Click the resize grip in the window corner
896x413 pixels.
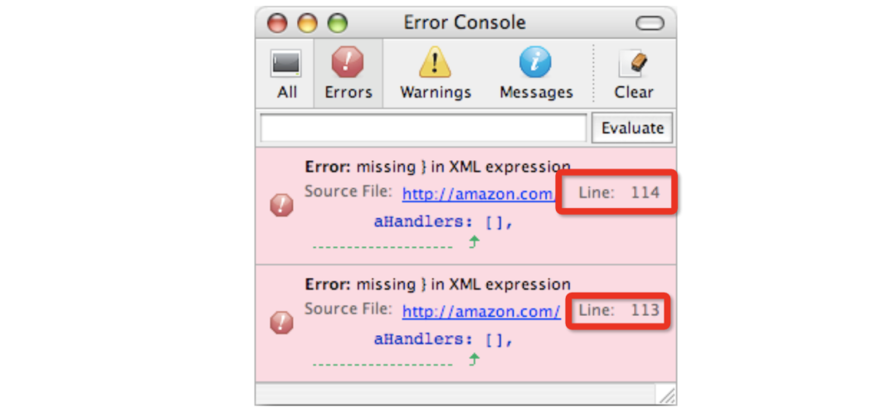[667, 395]
